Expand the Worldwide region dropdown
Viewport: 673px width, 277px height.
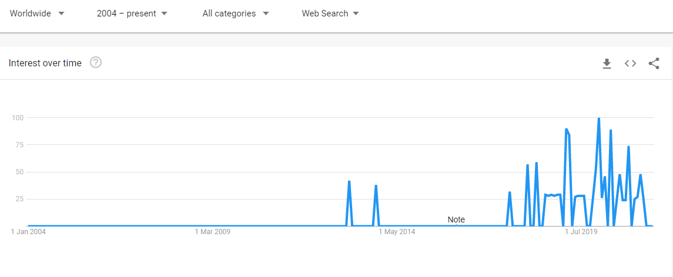(x=37, y=13)
